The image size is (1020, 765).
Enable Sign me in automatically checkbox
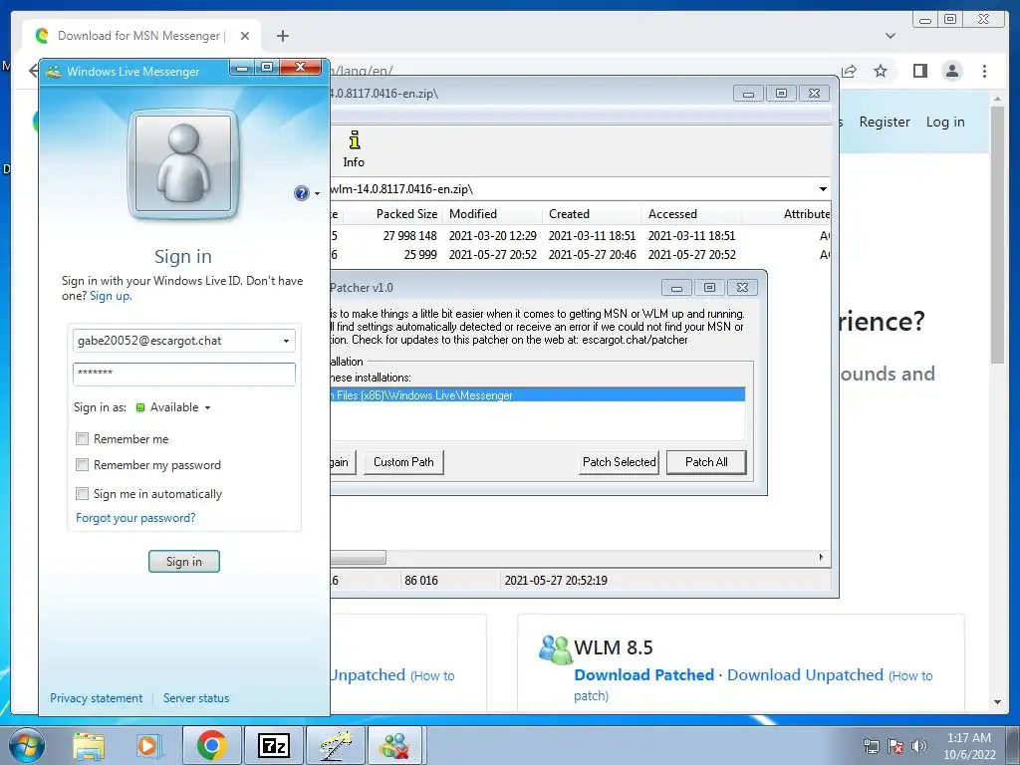pos(82,494)
